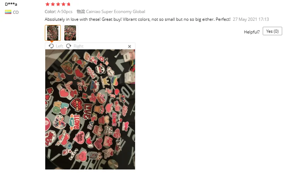Click the Colombia flag icon
This screenshot has width=285, height=173.
click(x=8, y=12)
